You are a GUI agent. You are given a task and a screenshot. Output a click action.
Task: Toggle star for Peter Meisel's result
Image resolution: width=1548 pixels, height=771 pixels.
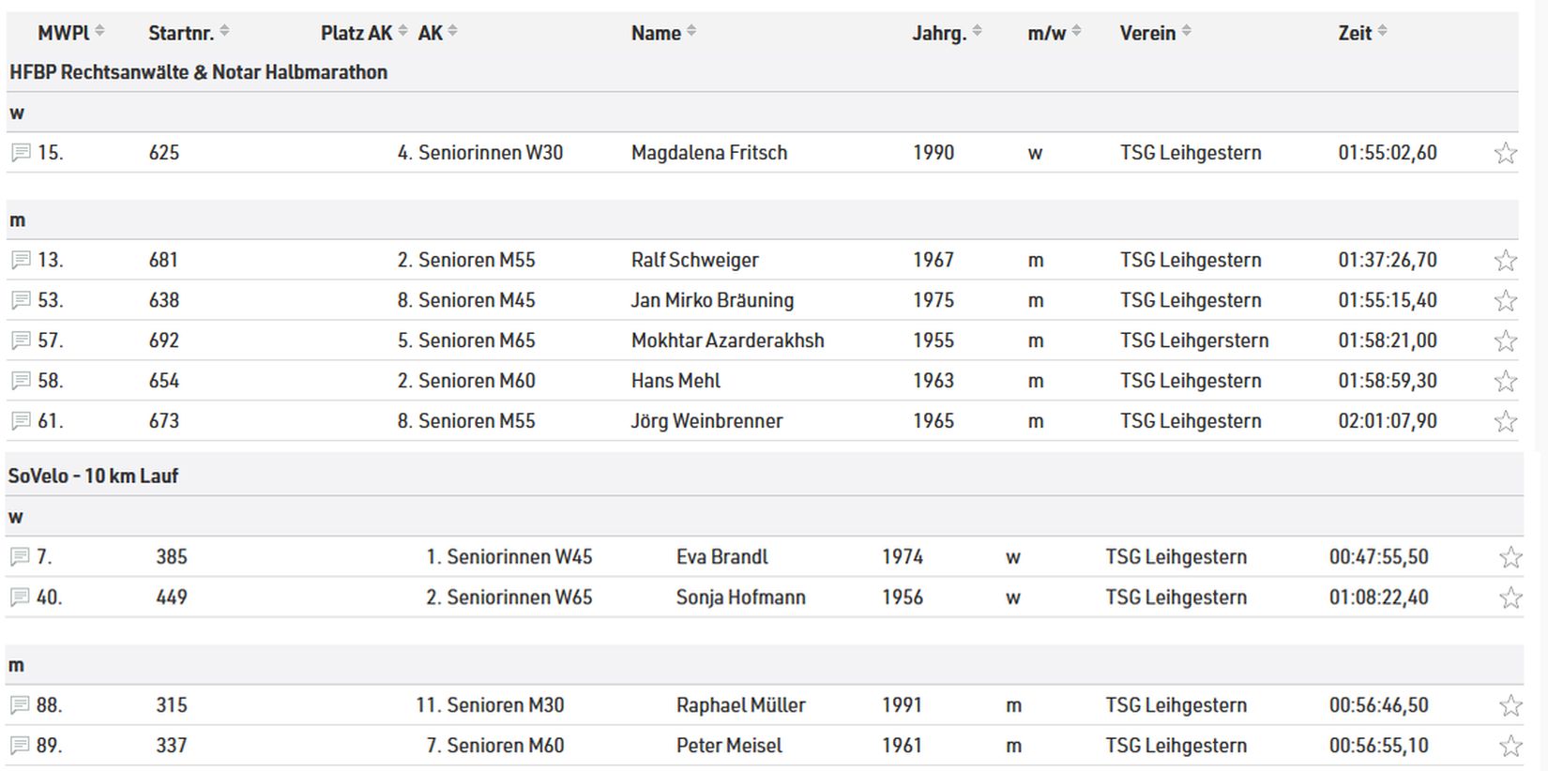(1510, 746)
